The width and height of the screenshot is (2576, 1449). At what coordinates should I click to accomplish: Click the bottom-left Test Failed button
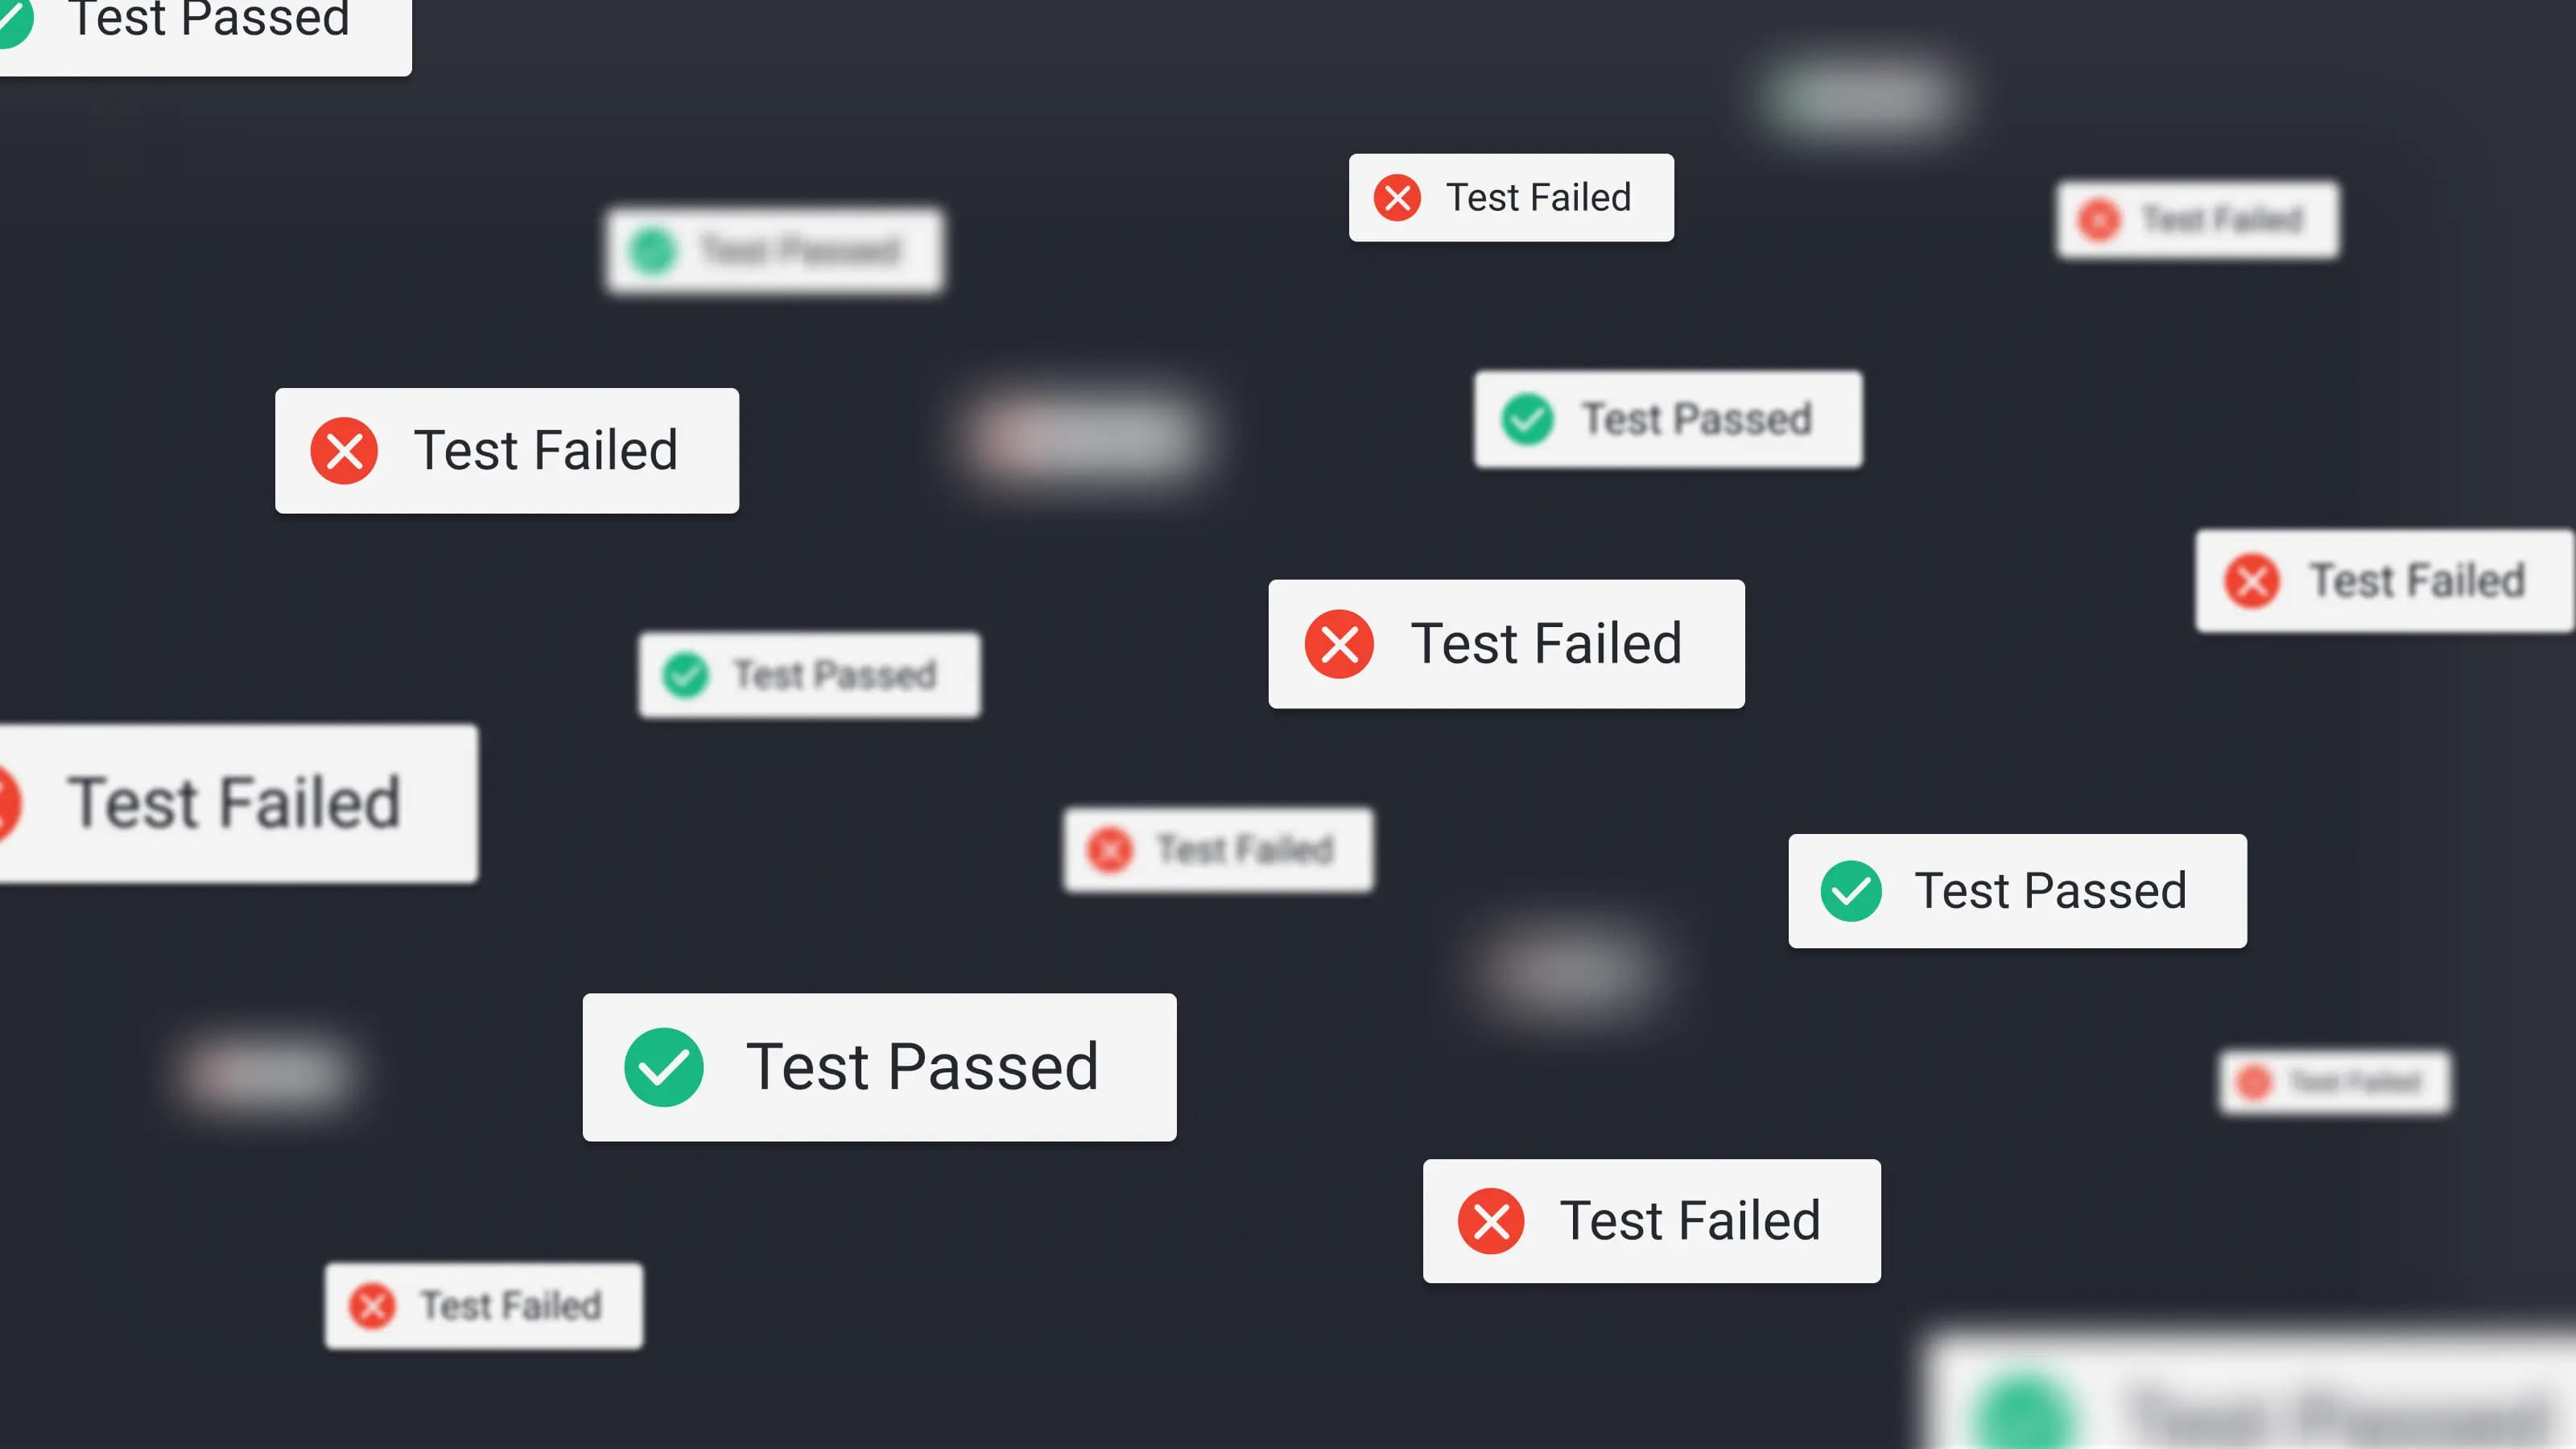coord(481,1306)
